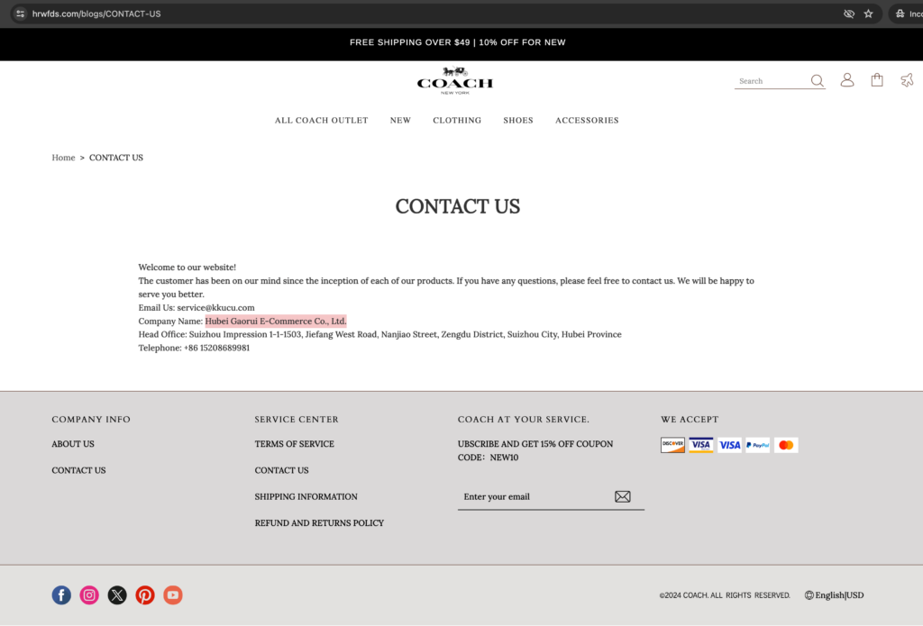This screenshot has width=923, height=626.
Task: Visit COACH's Facebook page icon
Action: tap(60, 594)
